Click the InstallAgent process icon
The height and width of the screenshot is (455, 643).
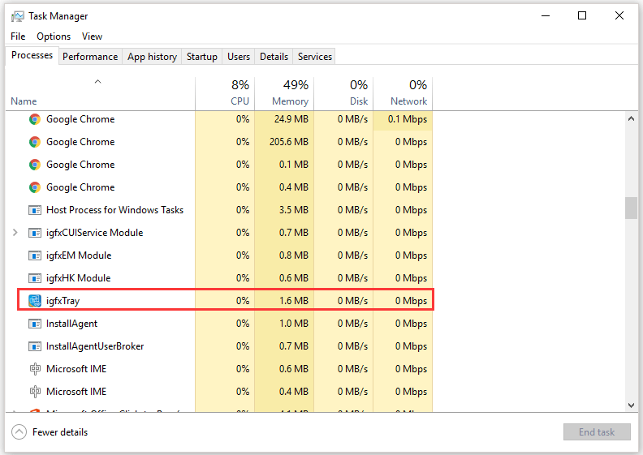pyautogui.click(x=35, y=324)
